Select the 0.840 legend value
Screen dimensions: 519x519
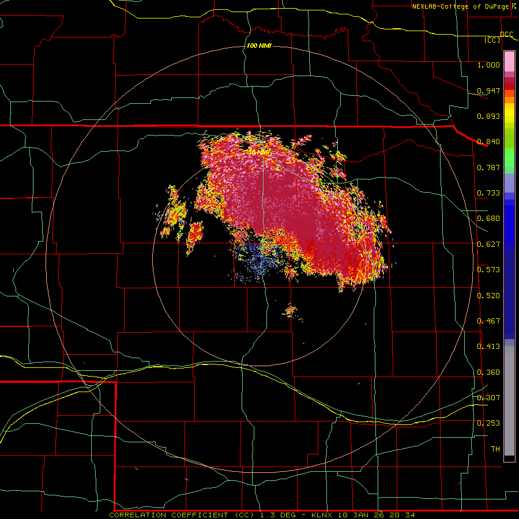pyautogui.click(x=488, y=142)
